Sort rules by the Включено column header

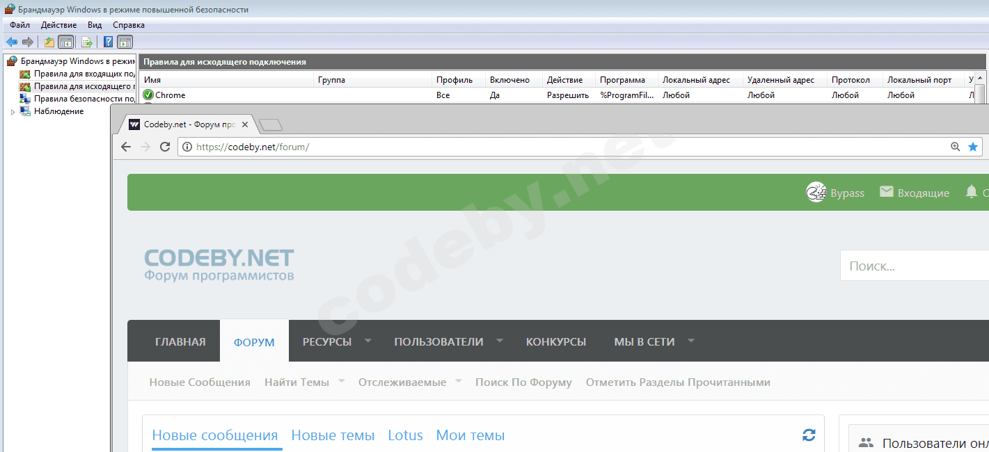point(514,80)
